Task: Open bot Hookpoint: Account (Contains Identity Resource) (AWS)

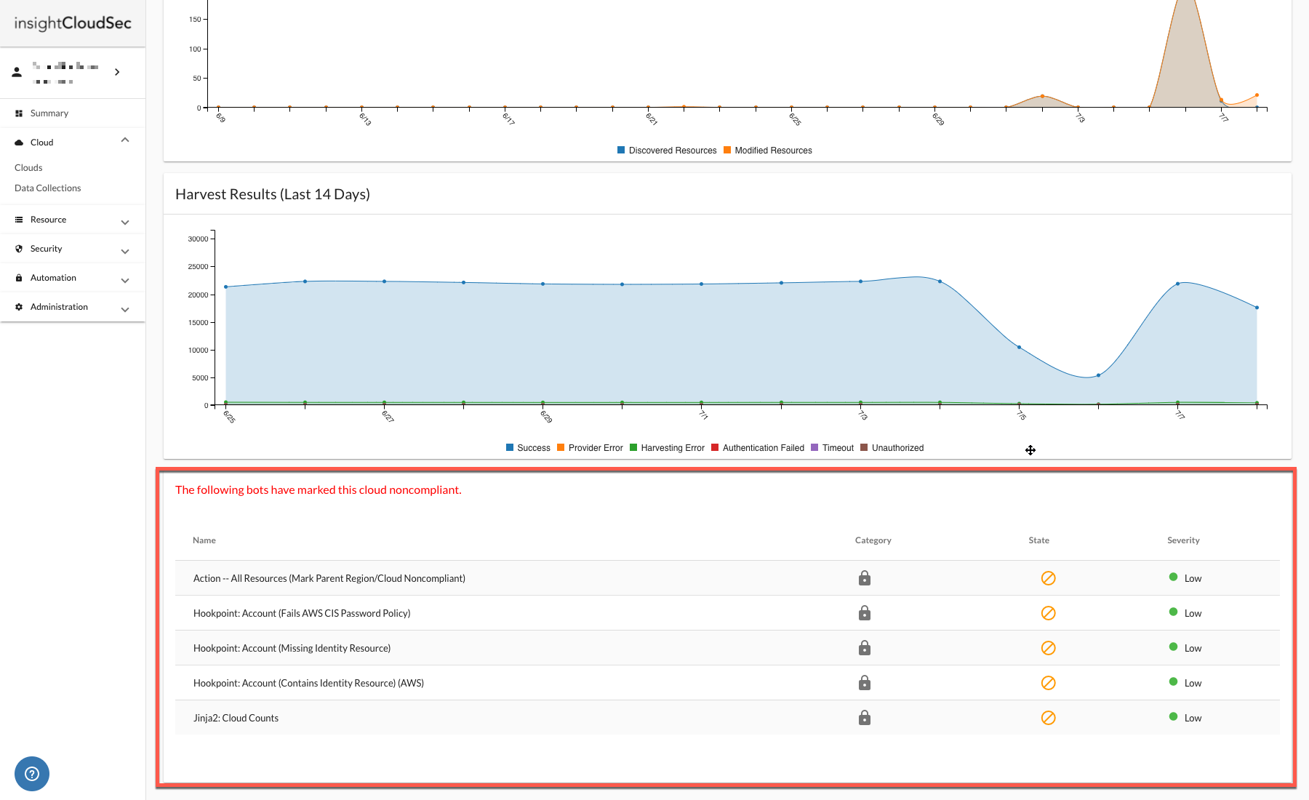Action: click(x=308, y=684)
